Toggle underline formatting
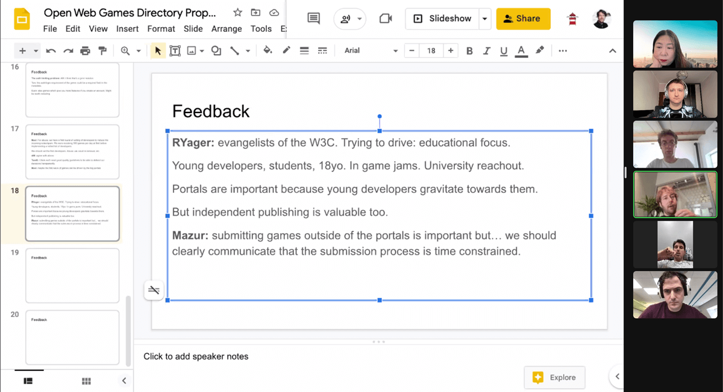Screen dimensions: 723x392 503,51
